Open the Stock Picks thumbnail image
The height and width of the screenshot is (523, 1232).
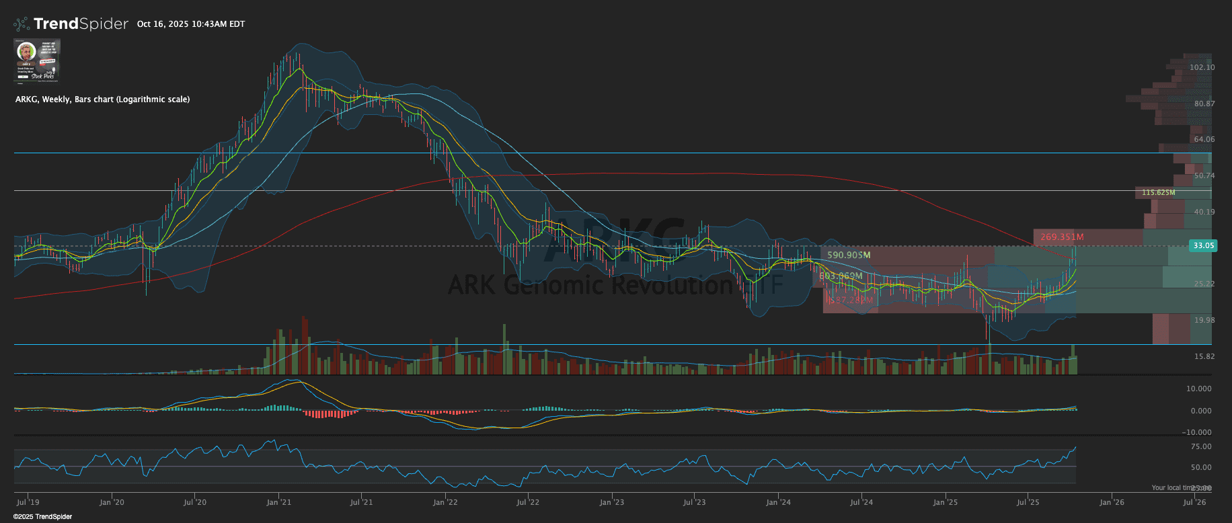point(37,61)
